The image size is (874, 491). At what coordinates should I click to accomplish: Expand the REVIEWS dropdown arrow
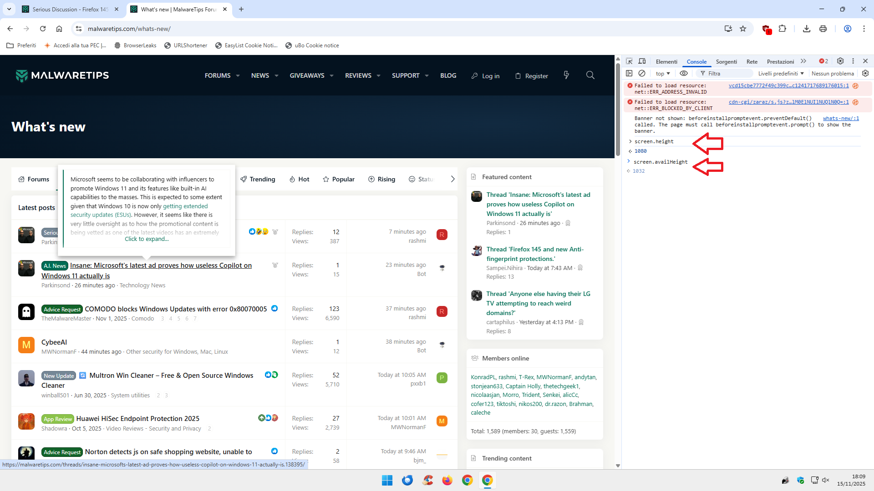[x=379, y=76]
